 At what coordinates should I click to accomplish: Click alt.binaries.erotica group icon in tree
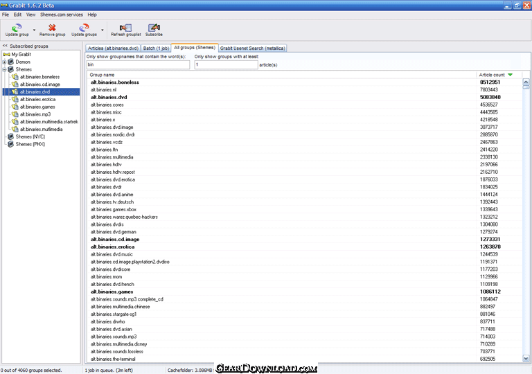pos(15,99)
